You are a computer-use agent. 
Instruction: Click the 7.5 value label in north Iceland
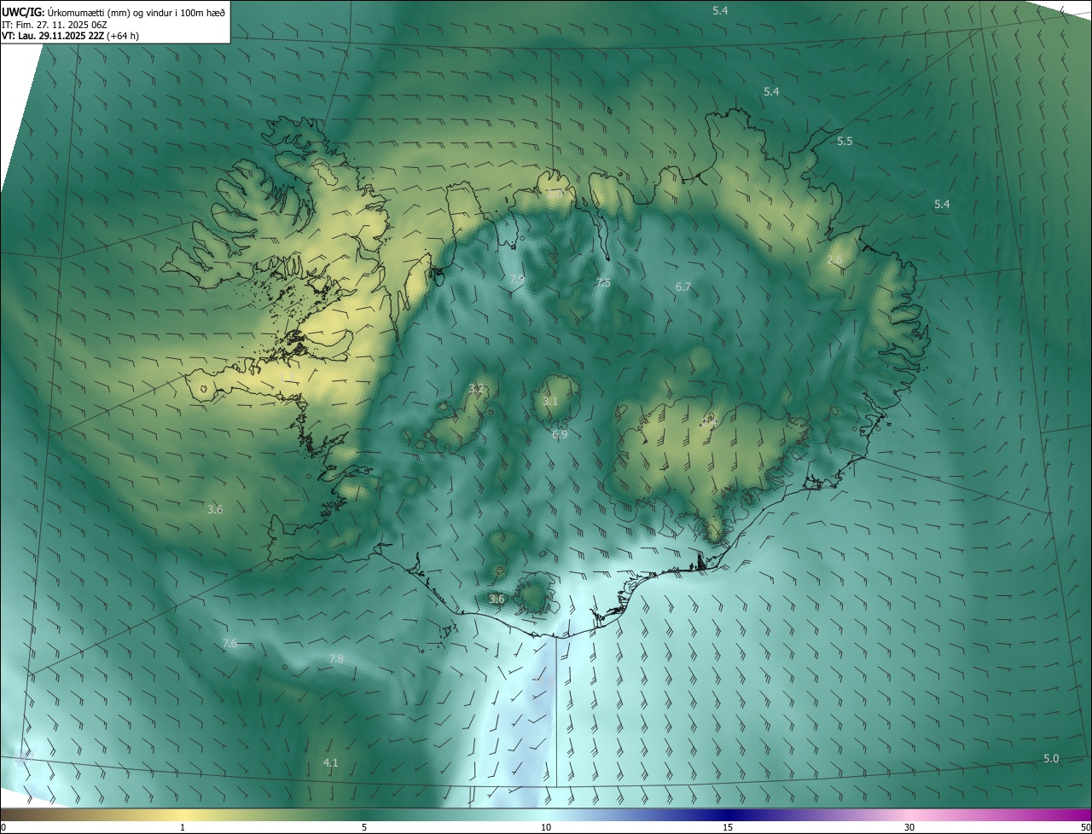(x=603, y=282)
